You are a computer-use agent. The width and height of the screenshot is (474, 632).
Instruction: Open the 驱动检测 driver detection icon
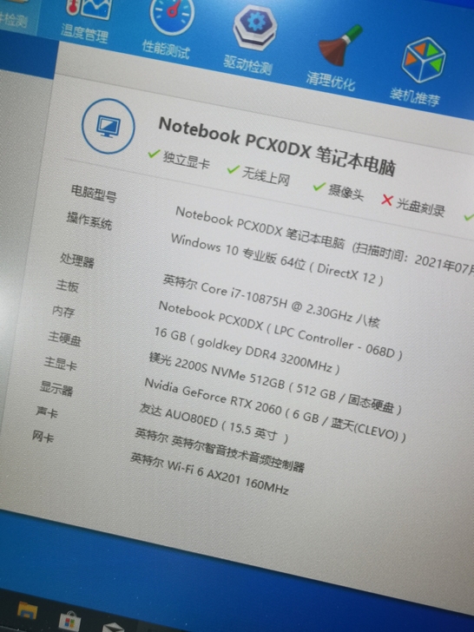point(254,28)
